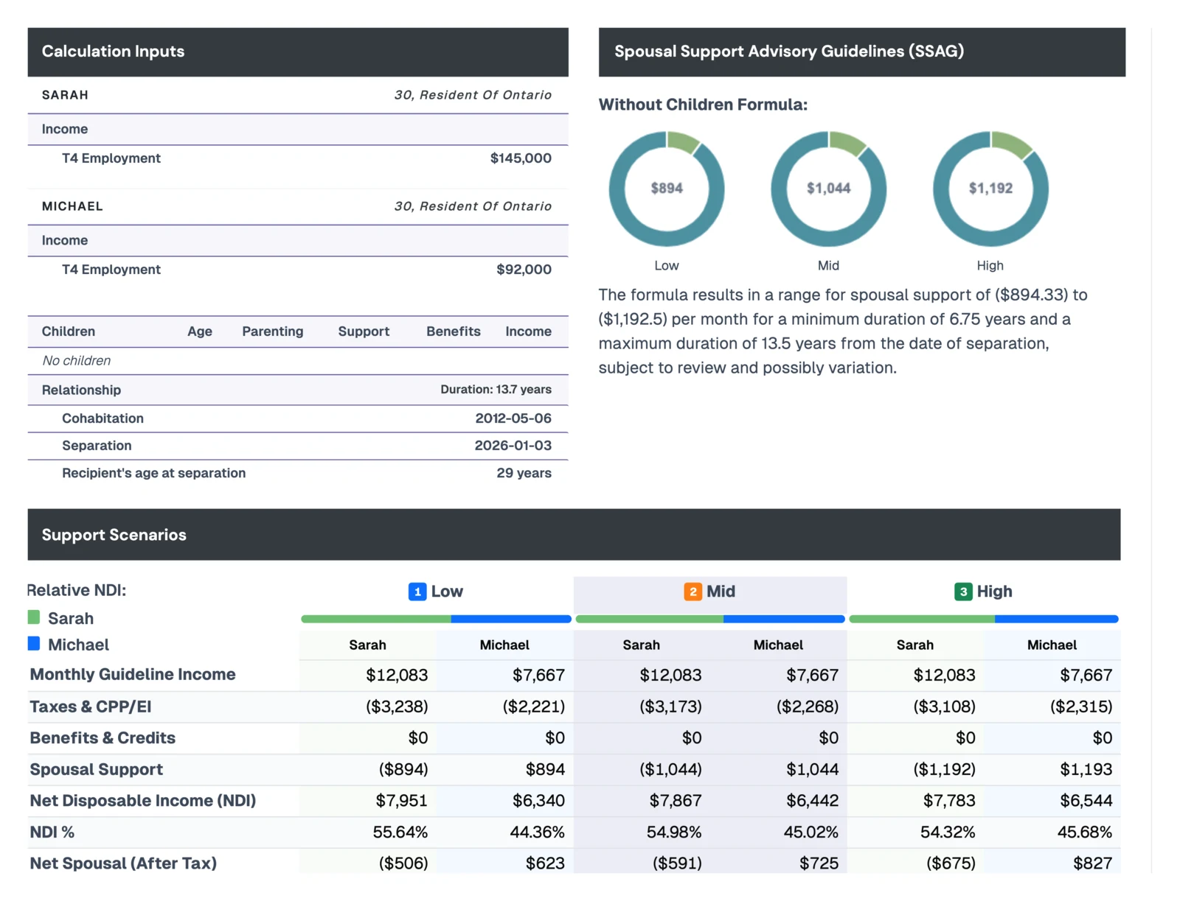The height and width of the screenshot is (901, 1180).
Task: Click the blue Michael legend square
Action: click(x=34, y=643)
